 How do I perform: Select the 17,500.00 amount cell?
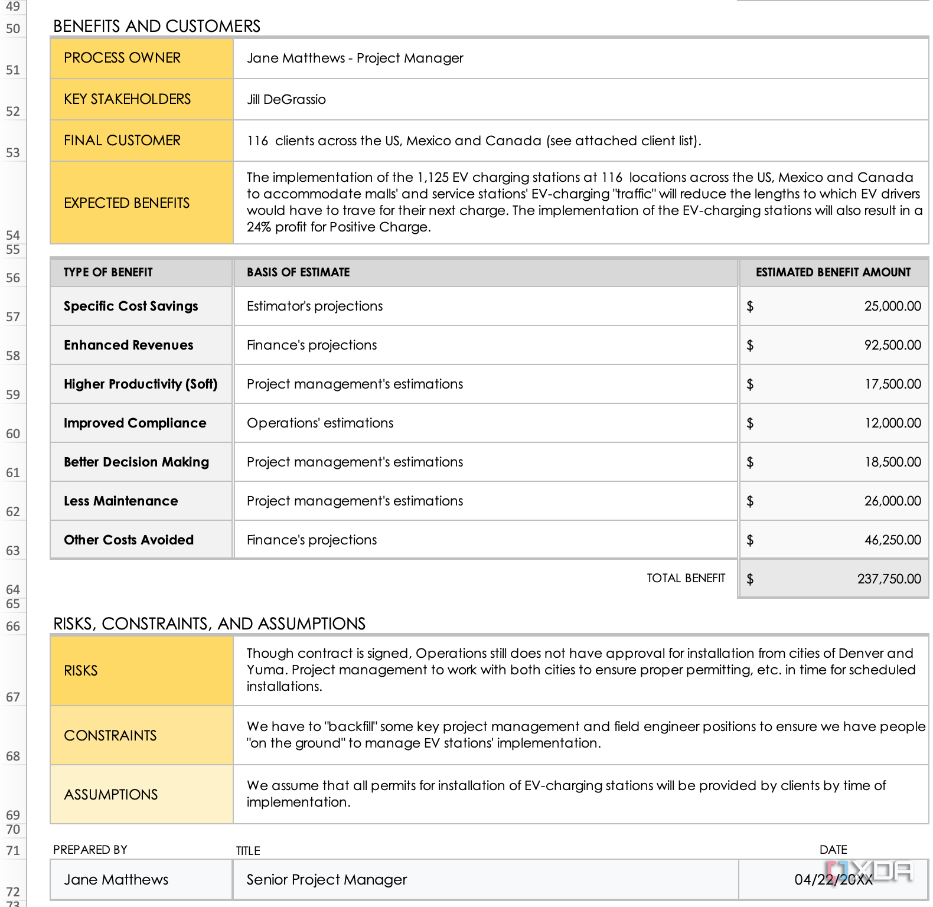(834, 384)
